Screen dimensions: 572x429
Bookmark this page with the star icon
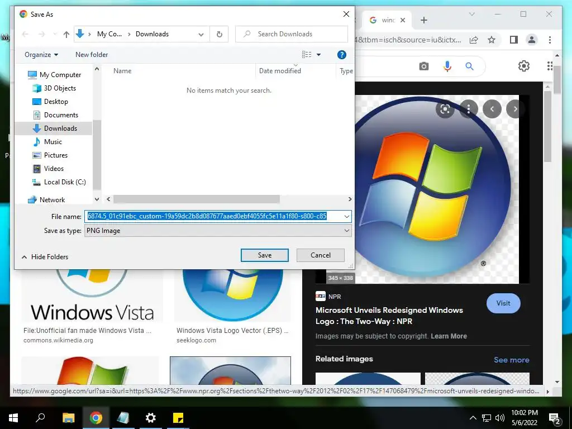(492, 40)
